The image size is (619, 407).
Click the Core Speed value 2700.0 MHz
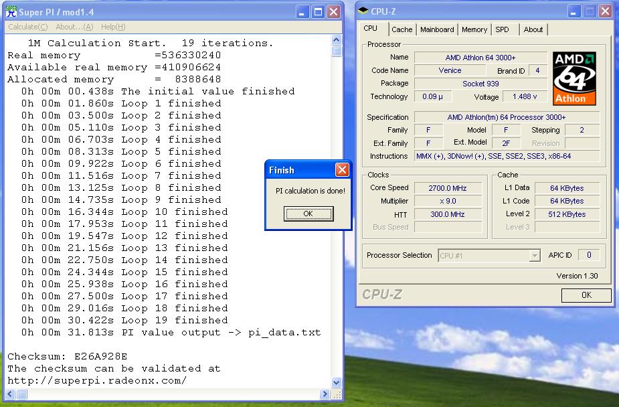pyautogui.click(x=448, y=188)
